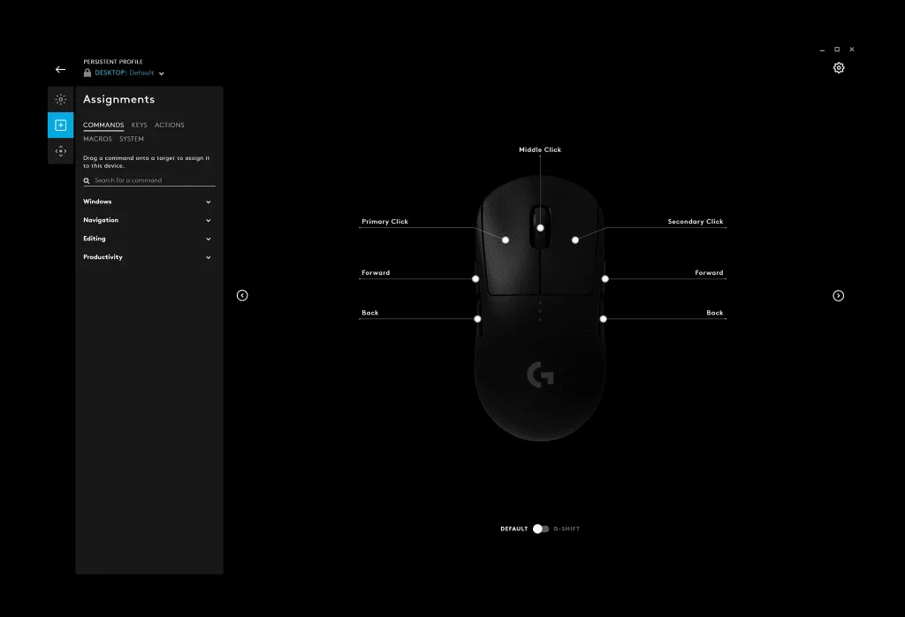Switch to the KEYS tab
The height and width of the screenshot is (617, 905).
click(x=140, y=126)
